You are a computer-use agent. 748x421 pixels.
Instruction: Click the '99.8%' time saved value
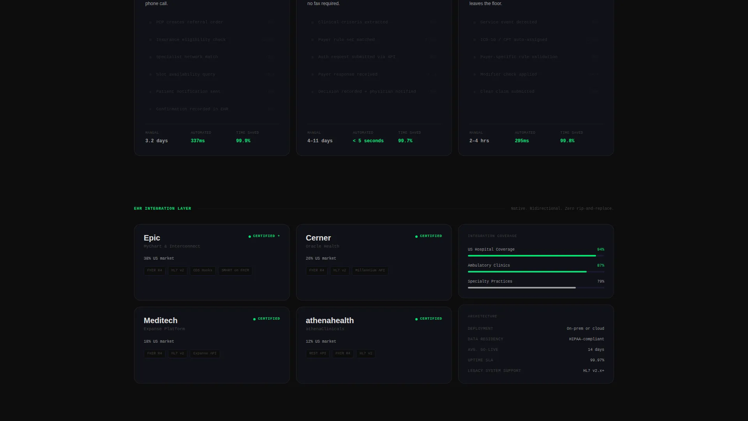tap(567, 141)
